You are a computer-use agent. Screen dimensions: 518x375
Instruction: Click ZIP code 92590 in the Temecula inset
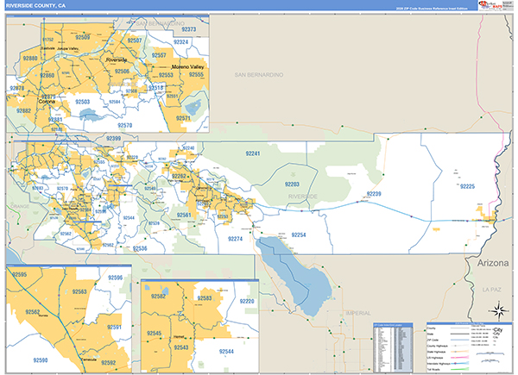(41, 360)
